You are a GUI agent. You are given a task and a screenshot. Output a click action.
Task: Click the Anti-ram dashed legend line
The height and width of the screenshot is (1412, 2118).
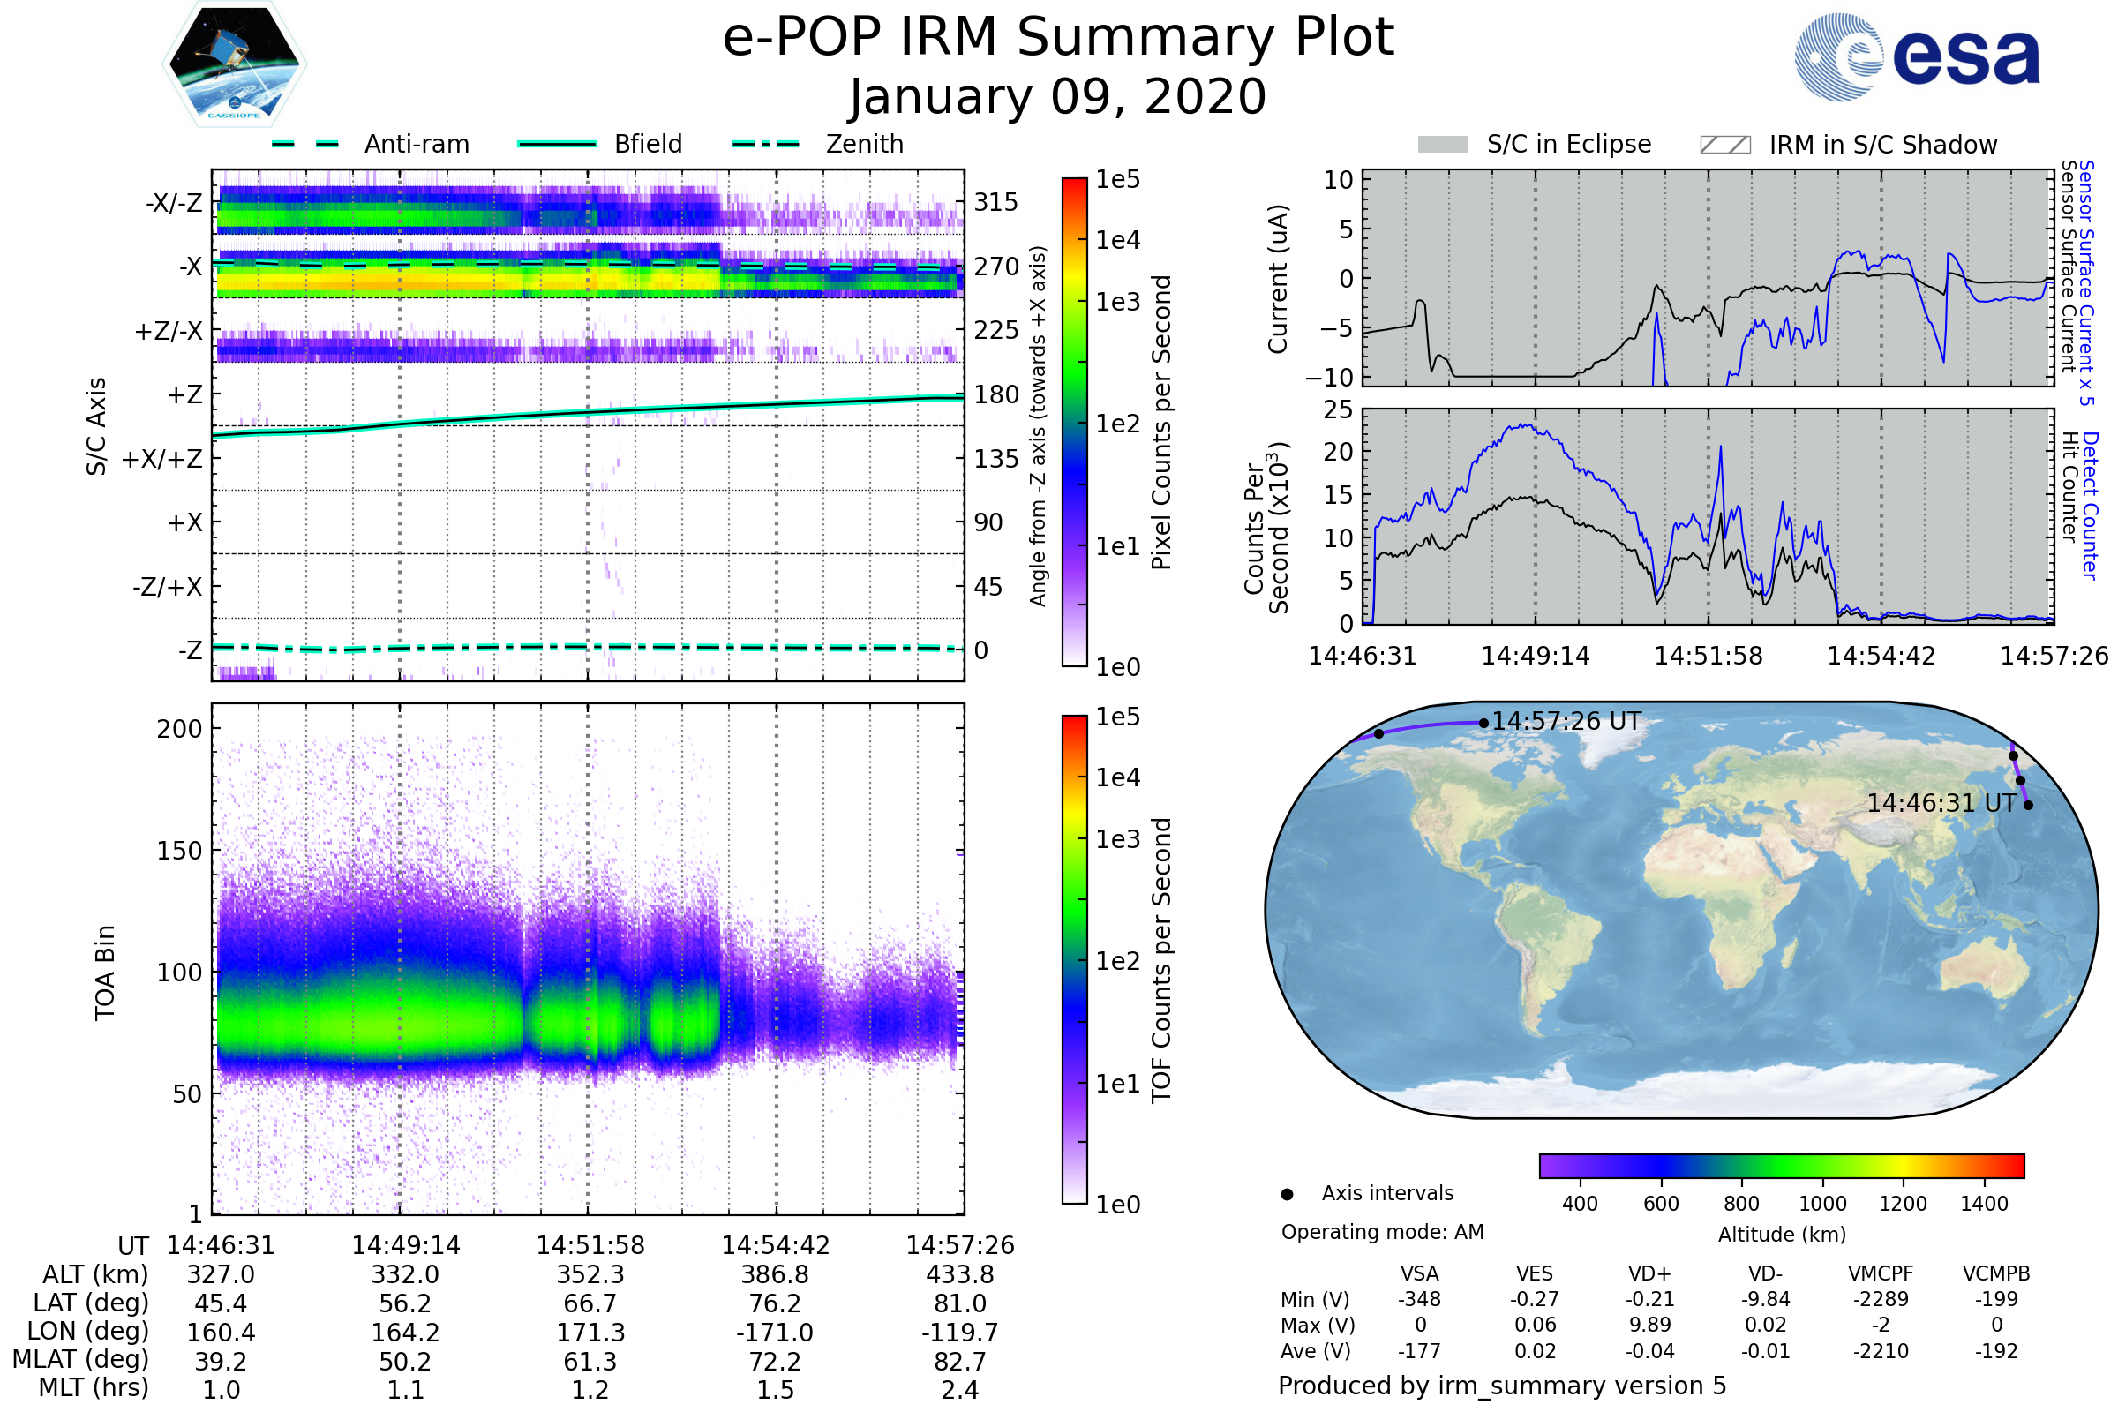point(305,144)
